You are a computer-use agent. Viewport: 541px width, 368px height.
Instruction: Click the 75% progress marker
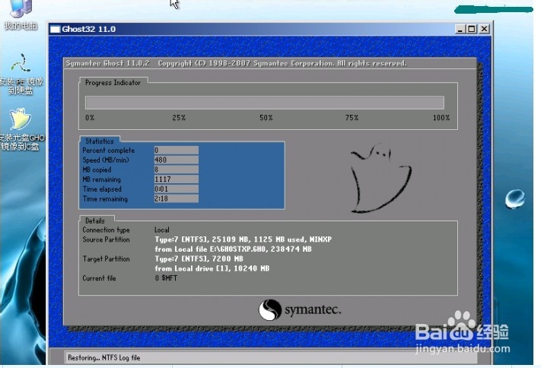352,118
